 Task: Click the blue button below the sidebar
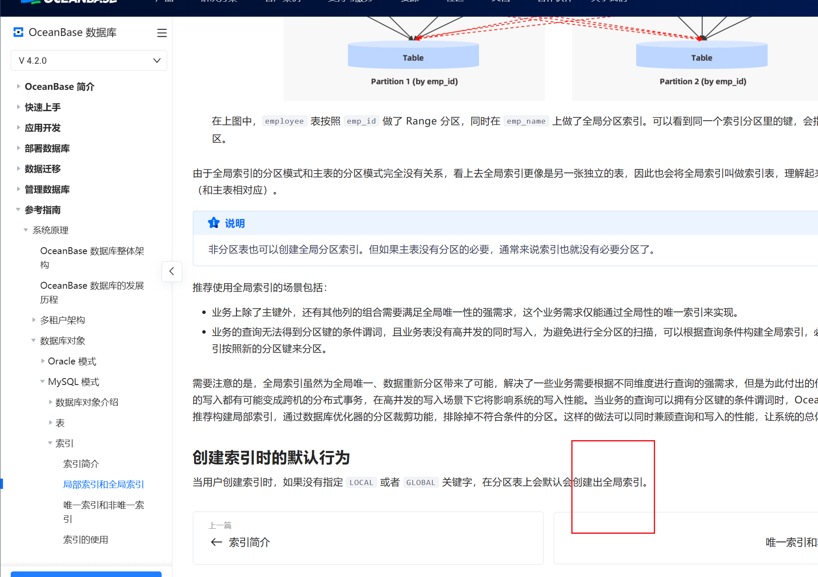pos(86,574)
